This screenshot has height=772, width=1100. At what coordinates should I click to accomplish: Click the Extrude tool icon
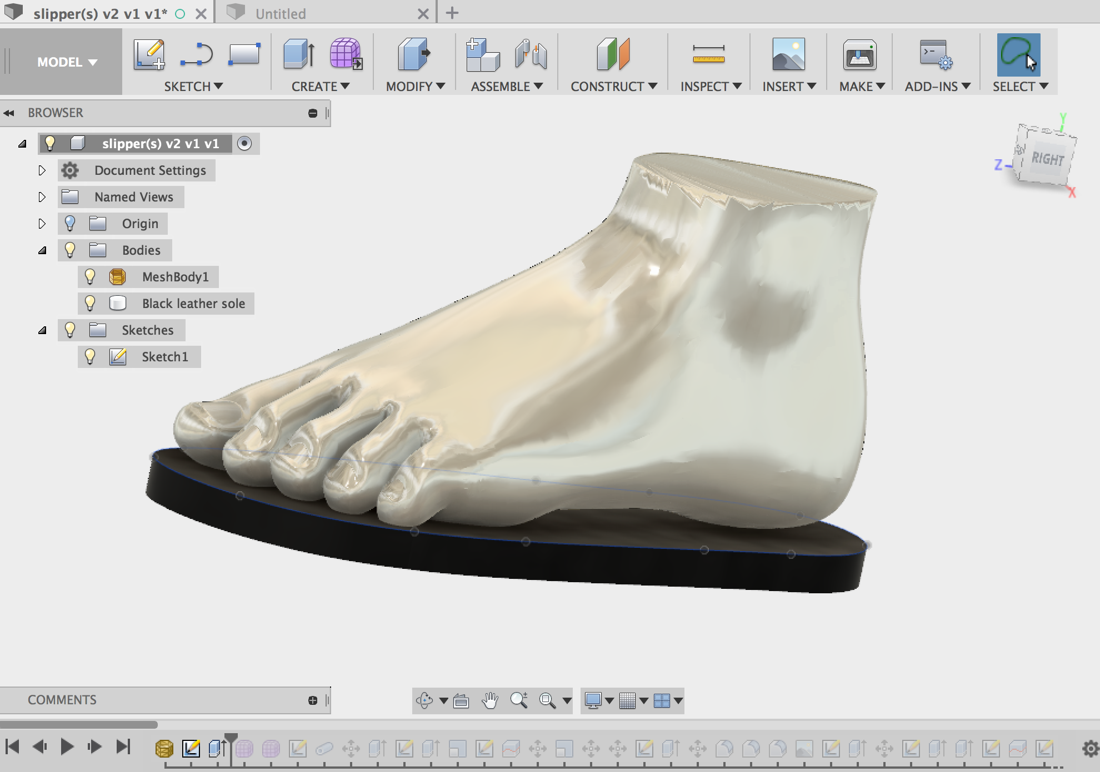pos(299,54)
